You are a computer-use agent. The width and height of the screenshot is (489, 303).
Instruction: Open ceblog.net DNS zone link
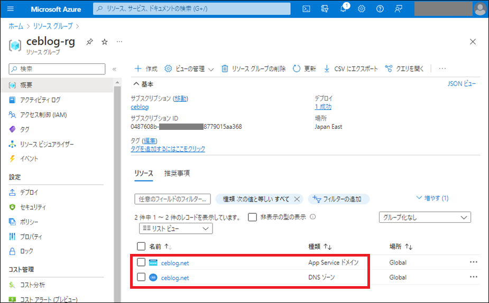(x=175, y=278)
